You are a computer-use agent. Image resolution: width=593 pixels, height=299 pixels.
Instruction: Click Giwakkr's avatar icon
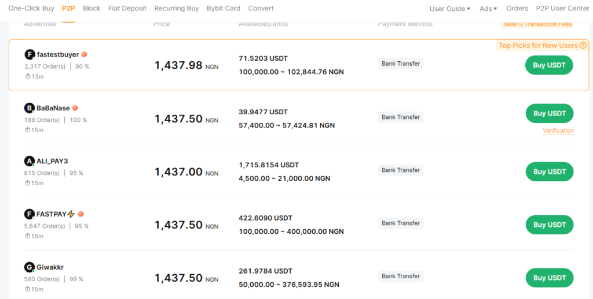(29, 267)
